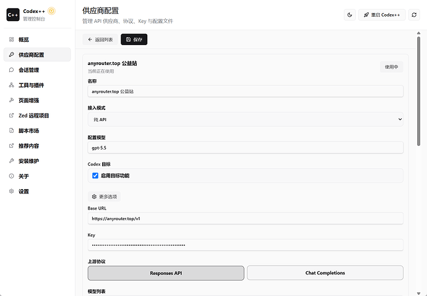Click the refresh icon in top-right corner
This screenshot has width=427, height=296.
click(414, 15)
